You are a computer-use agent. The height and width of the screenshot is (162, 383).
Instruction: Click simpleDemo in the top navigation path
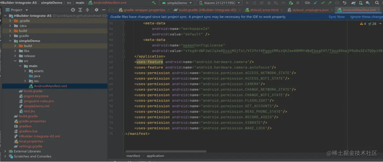click(x=51, y=3)
